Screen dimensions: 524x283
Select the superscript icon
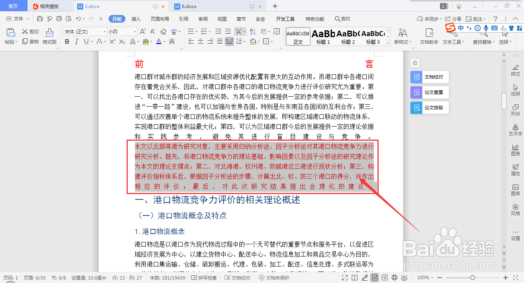[x=112, y=41]
